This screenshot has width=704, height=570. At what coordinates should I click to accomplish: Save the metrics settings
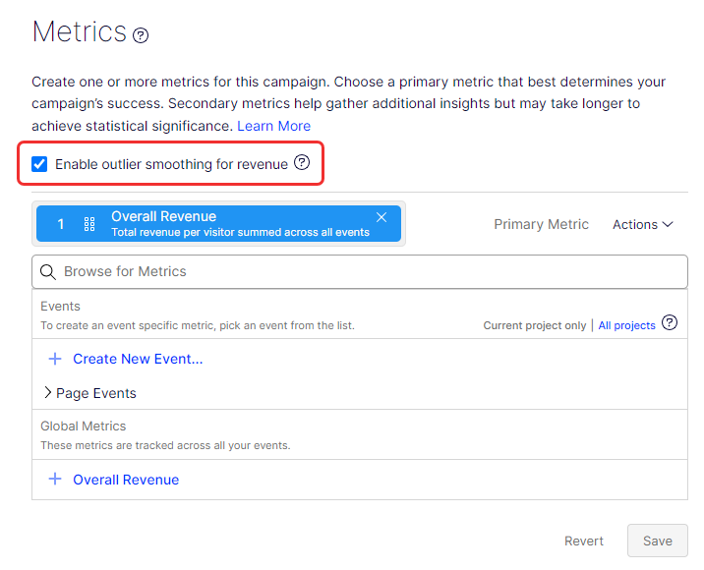click(658, 541)
